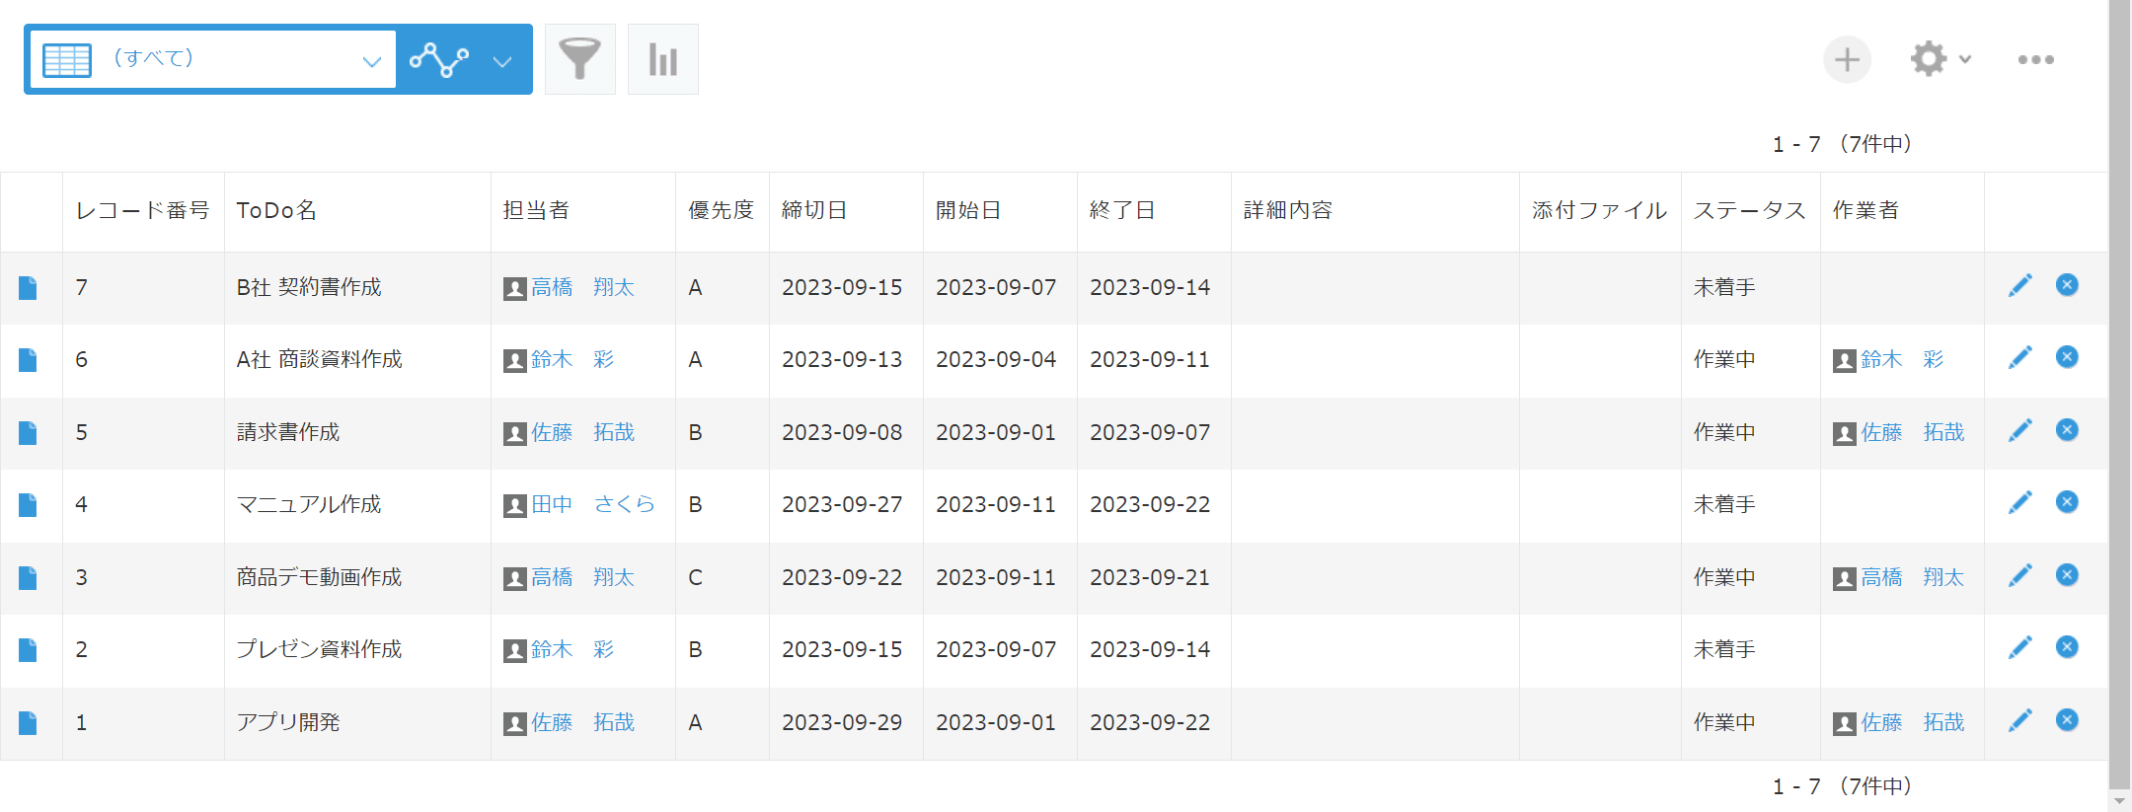Expand the dropdown arrow next to gear
Screen dimensions: 2132x812
point(1965,59)
